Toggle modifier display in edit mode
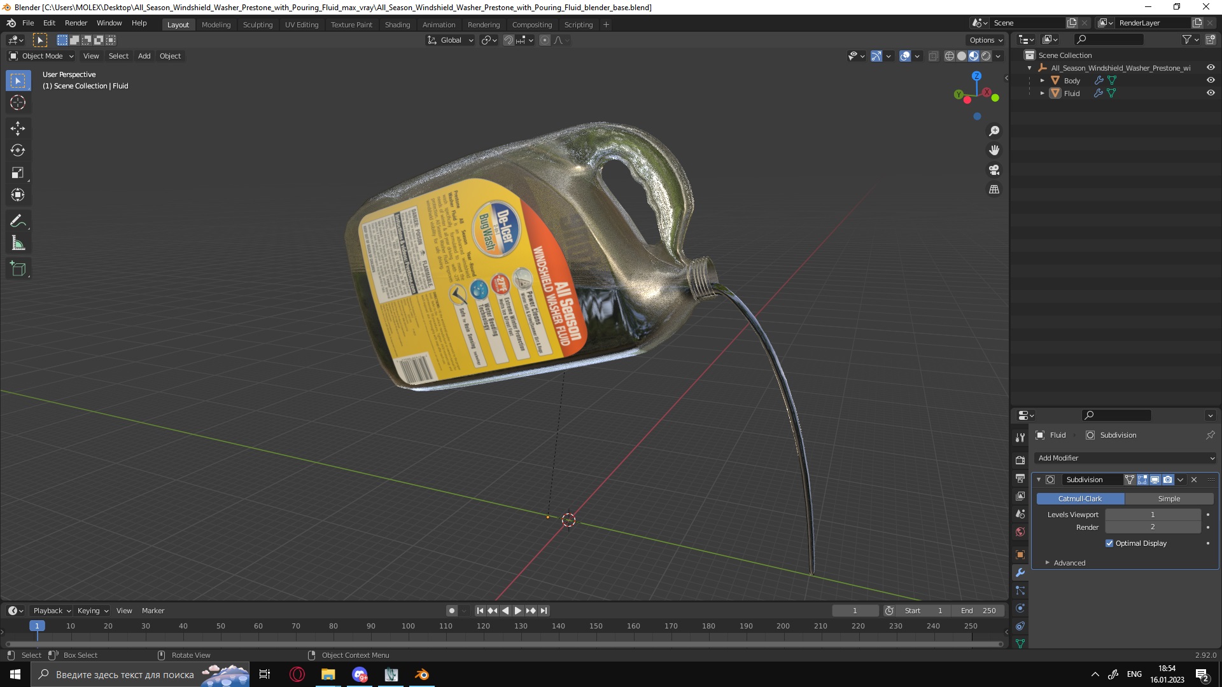Screen dimensions: 1222x687 point(1142,480)
